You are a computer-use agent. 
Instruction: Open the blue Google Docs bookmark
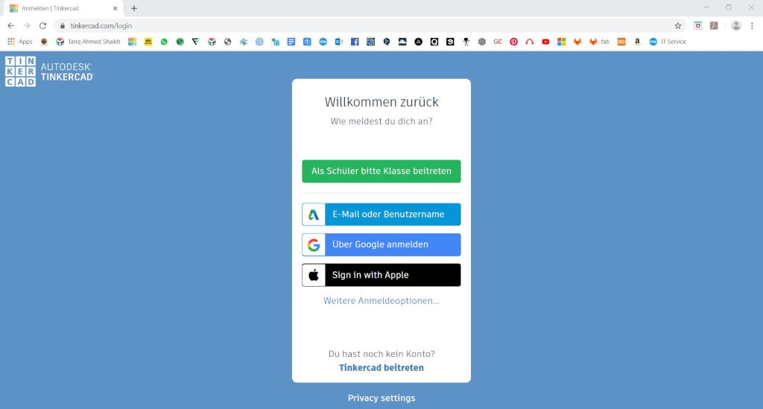tap(291, 42)
